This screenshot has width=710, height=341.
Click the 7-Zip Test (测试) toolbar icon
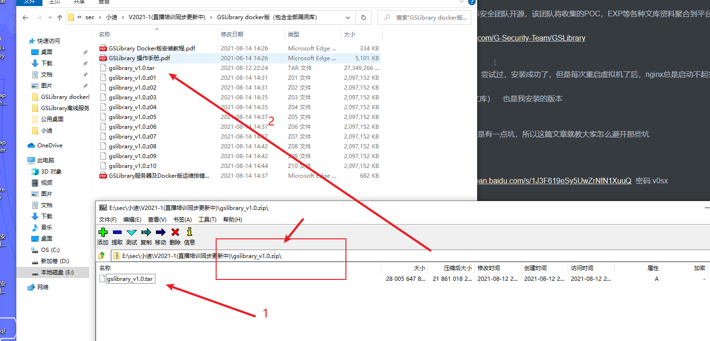pyautogui.click(x=132, y=232)
